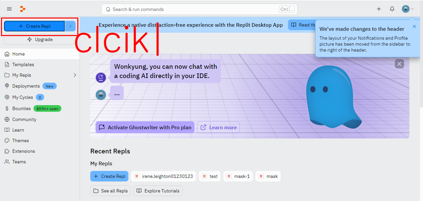
Task: Click the My Cycles count badge
Action: (40, 98)
